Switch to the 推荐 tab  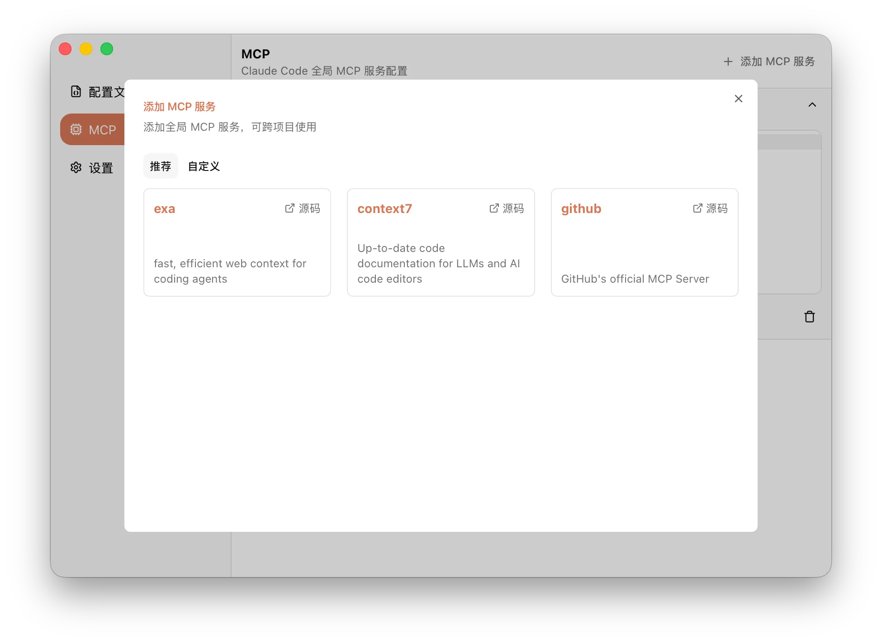coord(161,166)
